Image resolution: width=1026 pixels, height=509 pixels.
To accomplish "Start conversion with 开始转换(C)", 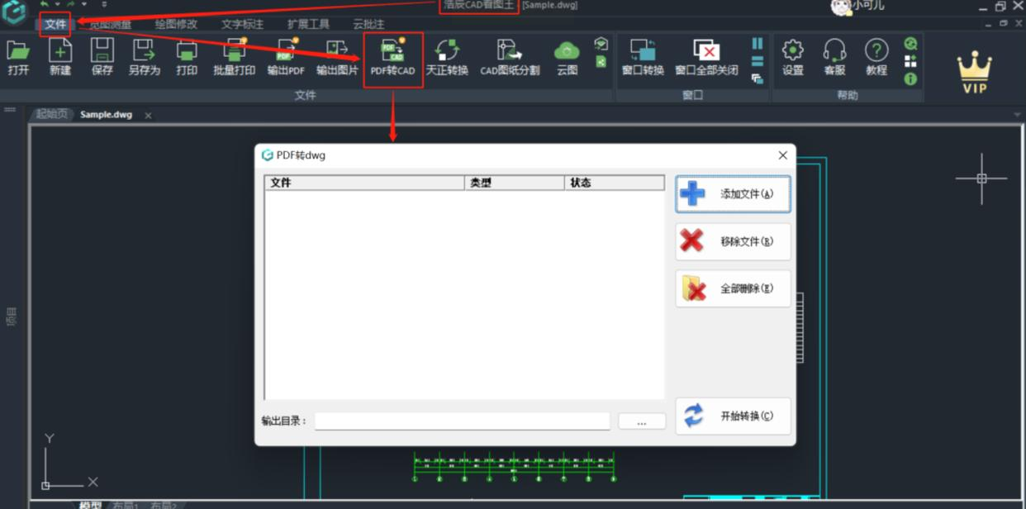I will [733, 416].
